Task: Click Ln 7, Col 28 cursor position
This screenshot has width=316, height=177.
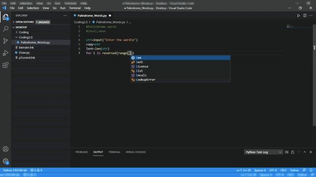Action: (x=243, y=170)
